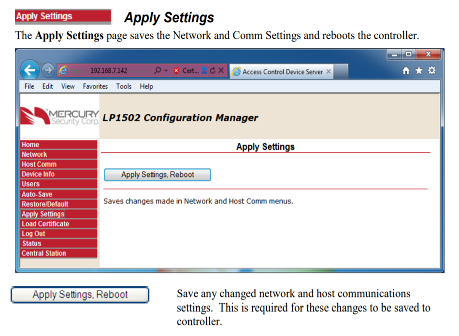Open browser Tools via gear icon

coord(432,70)
